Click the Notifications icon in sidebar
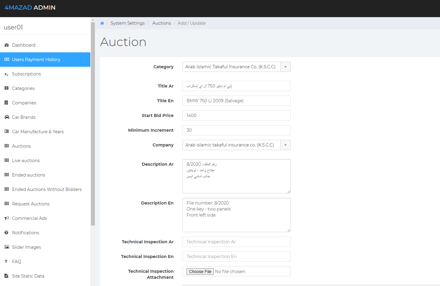Screen dimensions: 440x286 pos(6,233)
